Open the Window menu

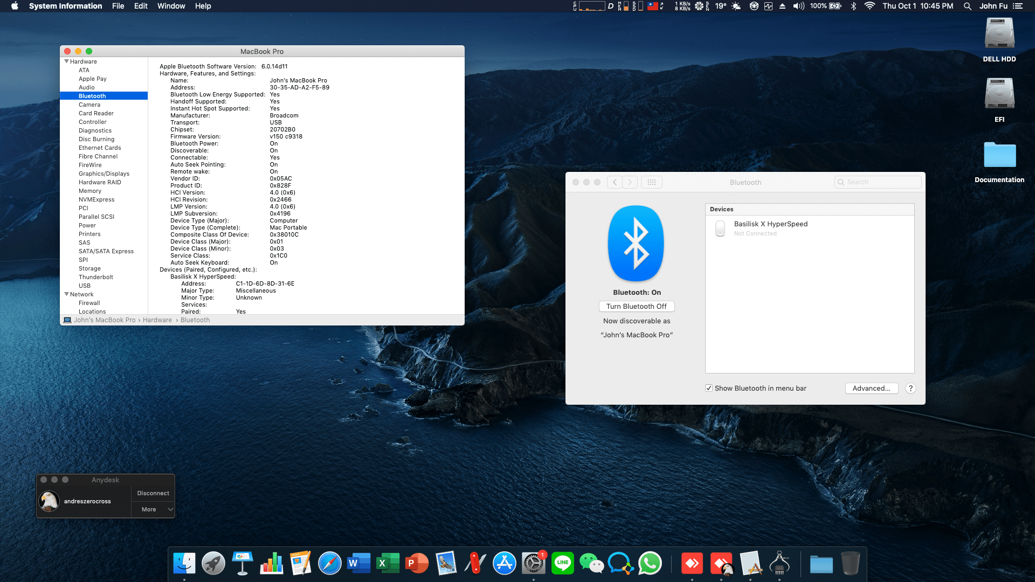[171, 6]
